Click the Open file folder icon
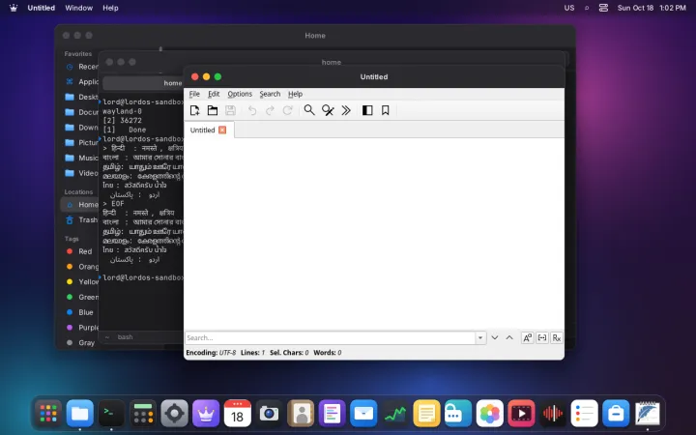 click(213, 110)
